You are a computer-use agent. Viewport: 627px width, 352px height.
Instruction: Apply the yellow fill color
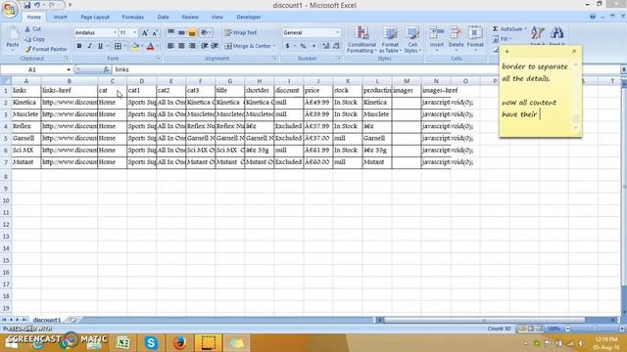[x=135, y=46]
